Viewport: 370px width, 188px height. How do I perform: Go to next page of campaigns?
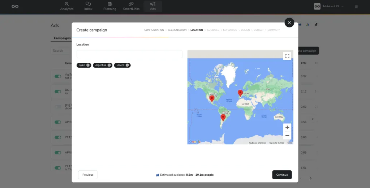pyautogui.click(x=310, y=178)
